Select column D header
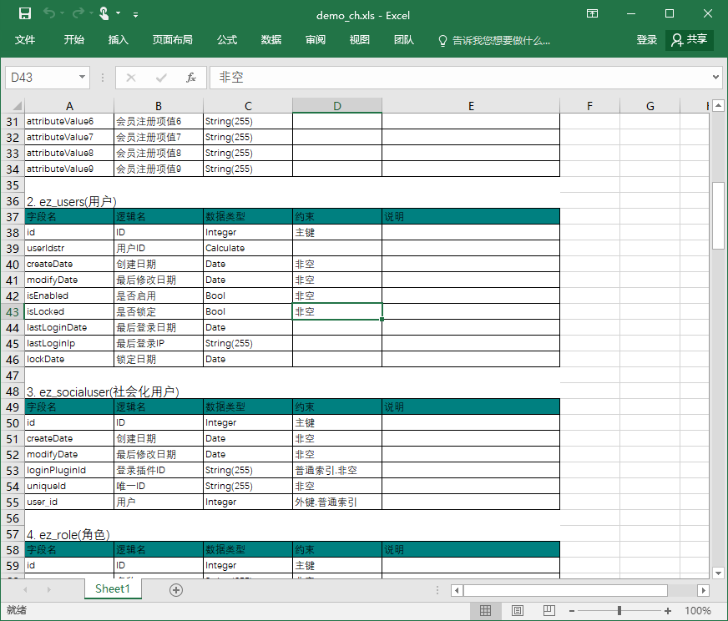728x621 pixels. pyautogui.click(x=337, y=106)
